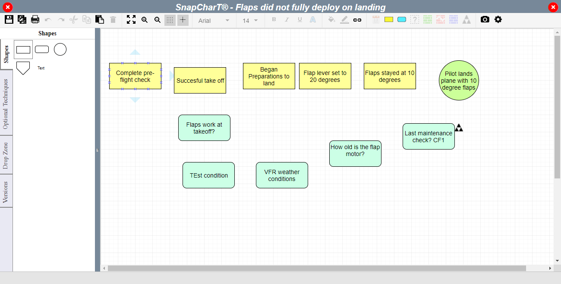Open settings with the gear icon

pyautogui.click(x=498, y=19)
